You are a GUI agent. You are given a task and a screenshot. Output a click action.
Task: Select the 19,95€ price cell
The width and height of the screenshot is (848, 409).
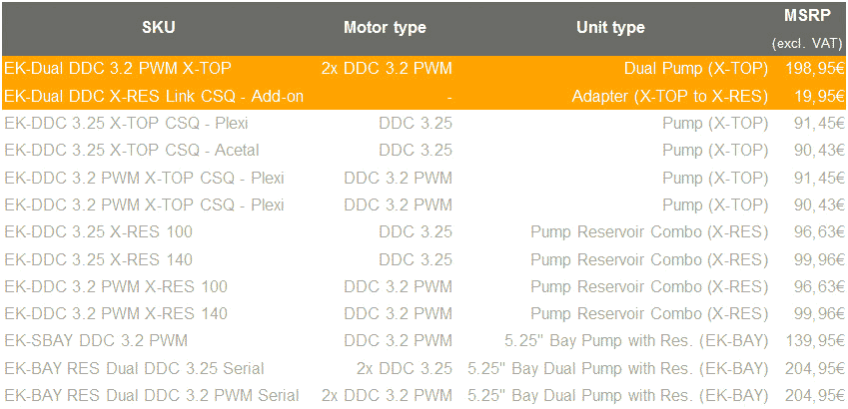(x=815, y=96)
